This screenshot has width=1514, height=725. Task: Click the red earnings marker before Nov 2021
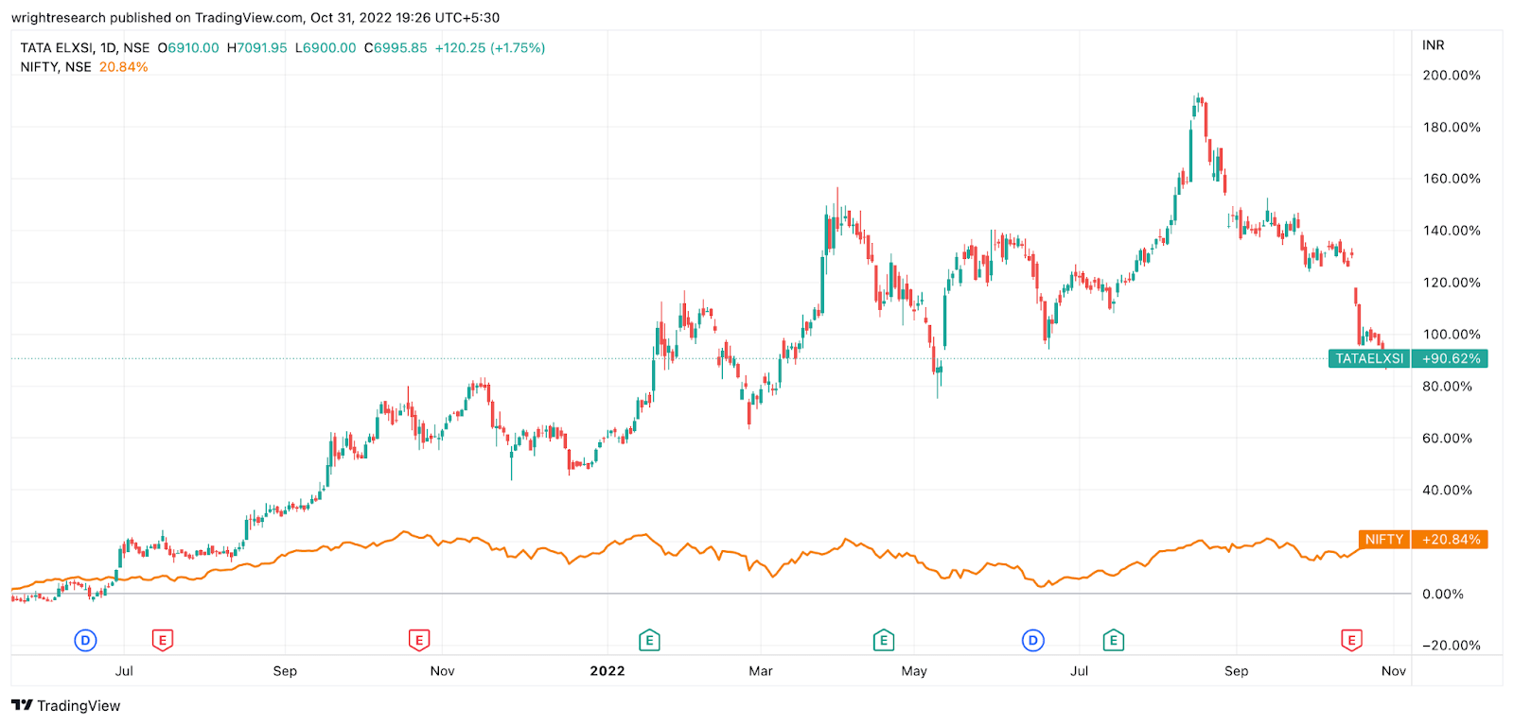click(418, 641)
